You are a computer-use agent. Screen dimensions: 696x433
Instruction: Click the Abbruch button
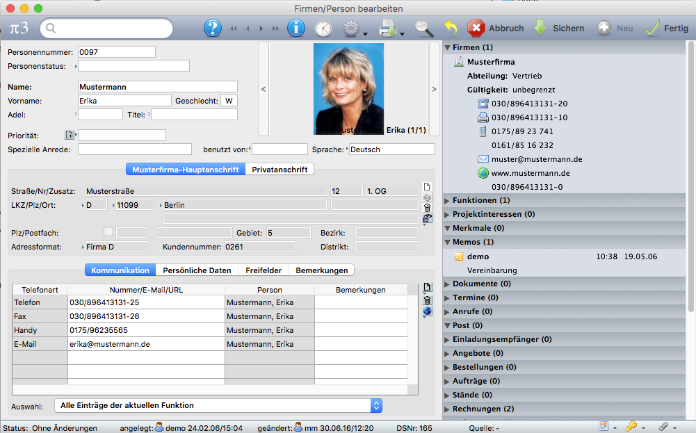pos(496,28)
